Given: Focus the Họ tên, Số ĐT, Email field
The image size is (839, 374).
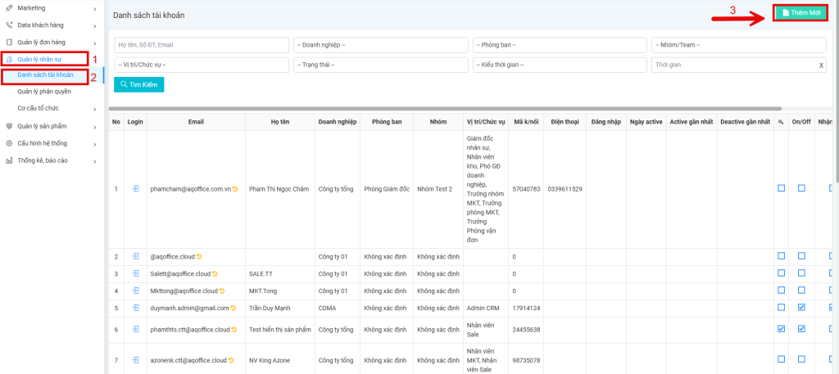Looking at the screenshot, I should click(x=201, y=44).
